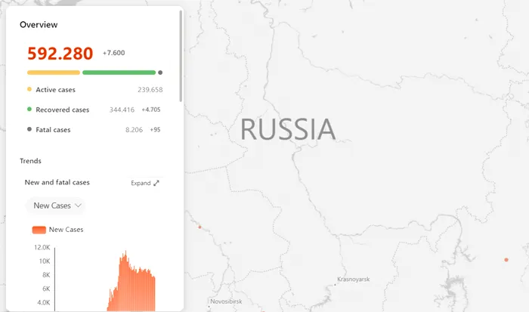
Task: Click the total count 592.280
Action: 60,54
